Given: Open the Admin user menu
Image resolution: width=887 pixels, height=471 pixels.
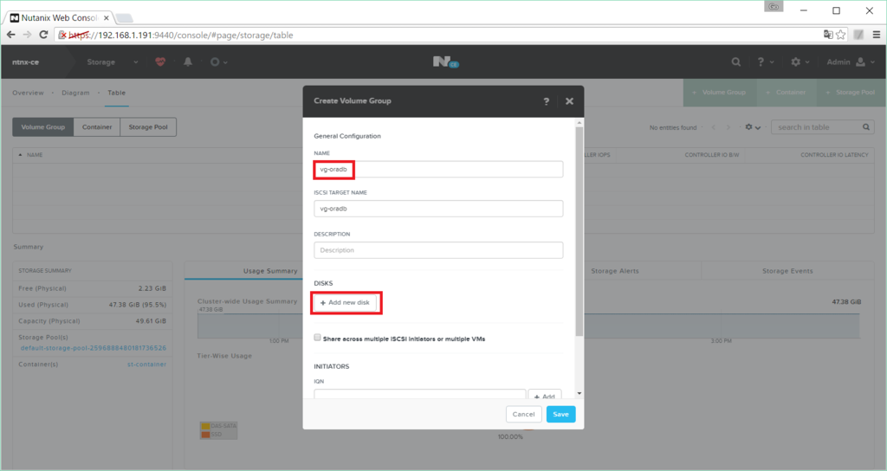Looking at the screenshot, I should coord(851,61).
